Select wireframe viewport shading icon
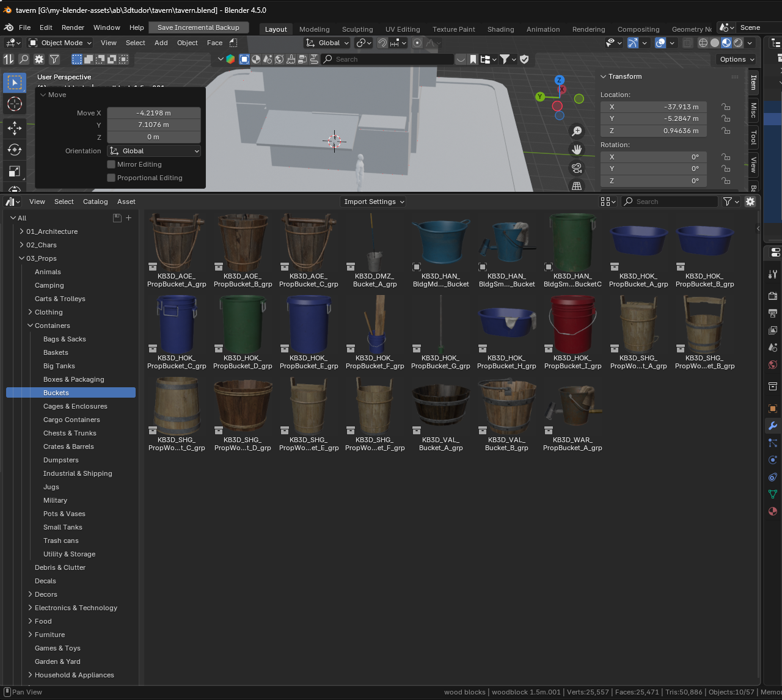782x700 pixels. [x=703, y=43]
